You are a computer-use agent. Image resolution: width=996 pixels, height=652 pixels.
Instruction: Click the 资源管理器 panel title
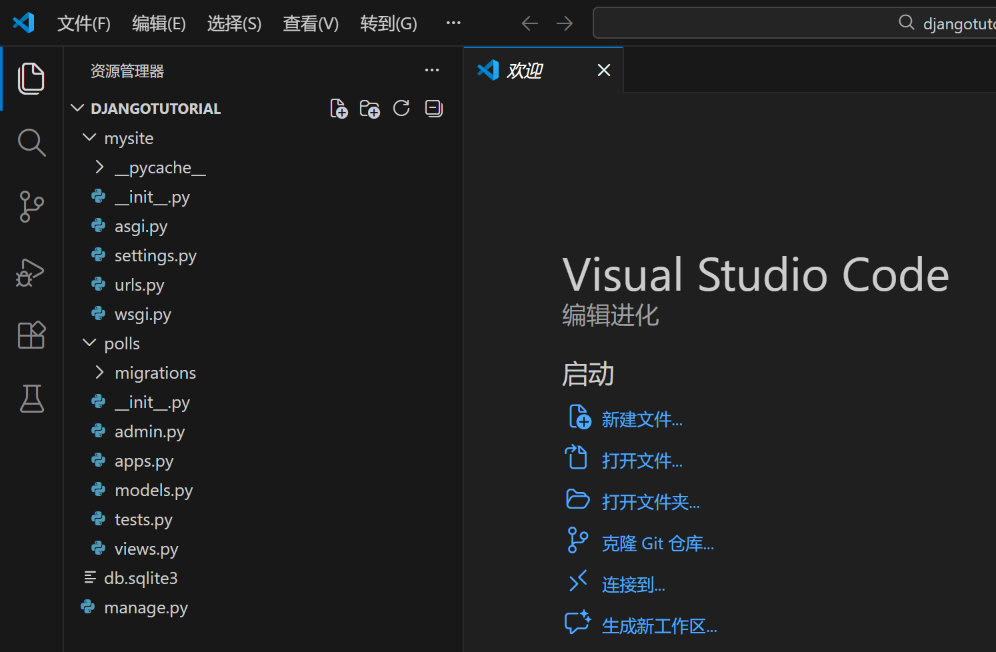coord(127,71)
